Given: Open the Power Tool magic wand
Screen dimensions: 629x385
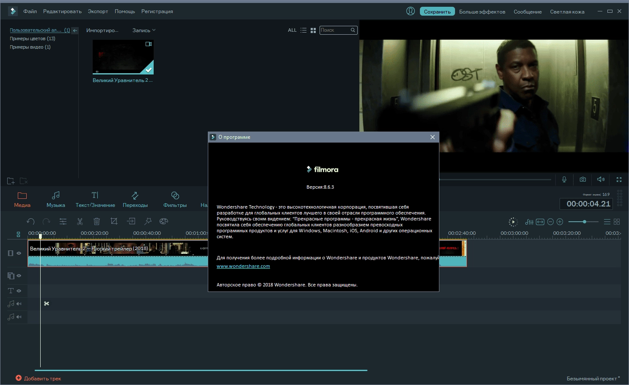Looking at the screenshot, I should click(x=148, y=221).
